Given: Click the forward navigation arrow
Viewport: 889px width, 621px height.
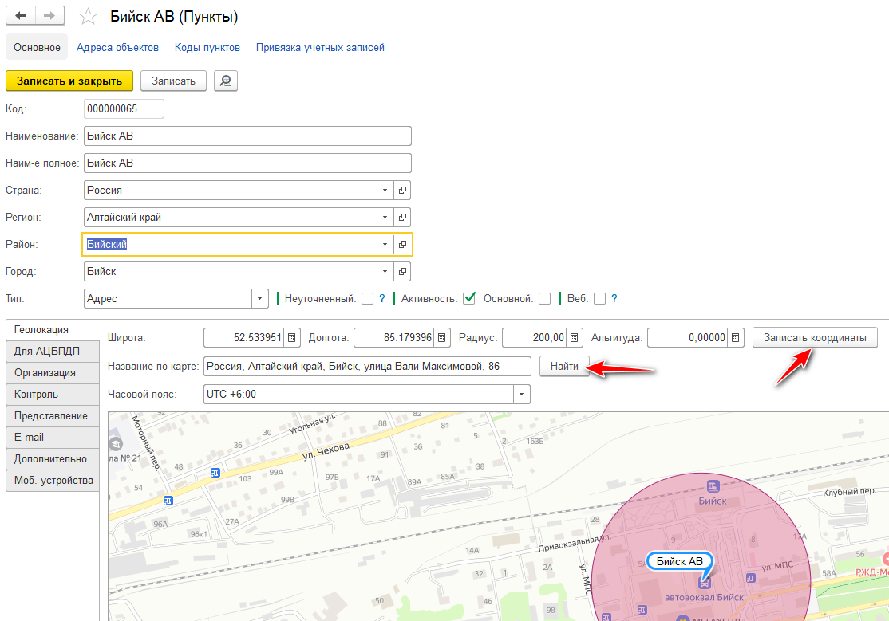Looking at the screenshot, I should click(49, 16).
